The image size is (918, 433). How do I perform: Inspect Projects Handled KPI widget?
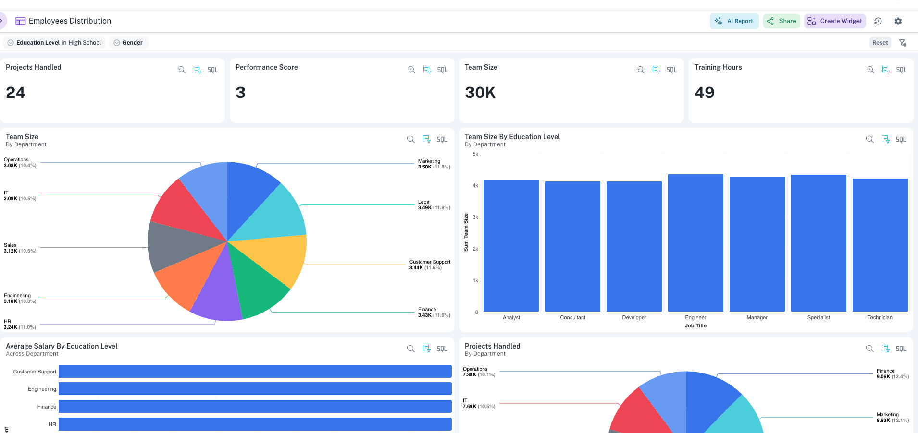[x=181, y=70]
